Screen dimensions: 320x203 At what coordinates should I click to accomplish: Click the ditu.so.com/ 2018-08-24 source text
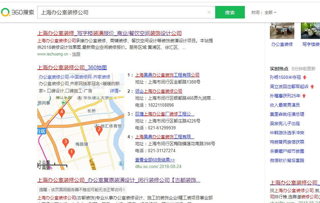(x=158, y=166)
